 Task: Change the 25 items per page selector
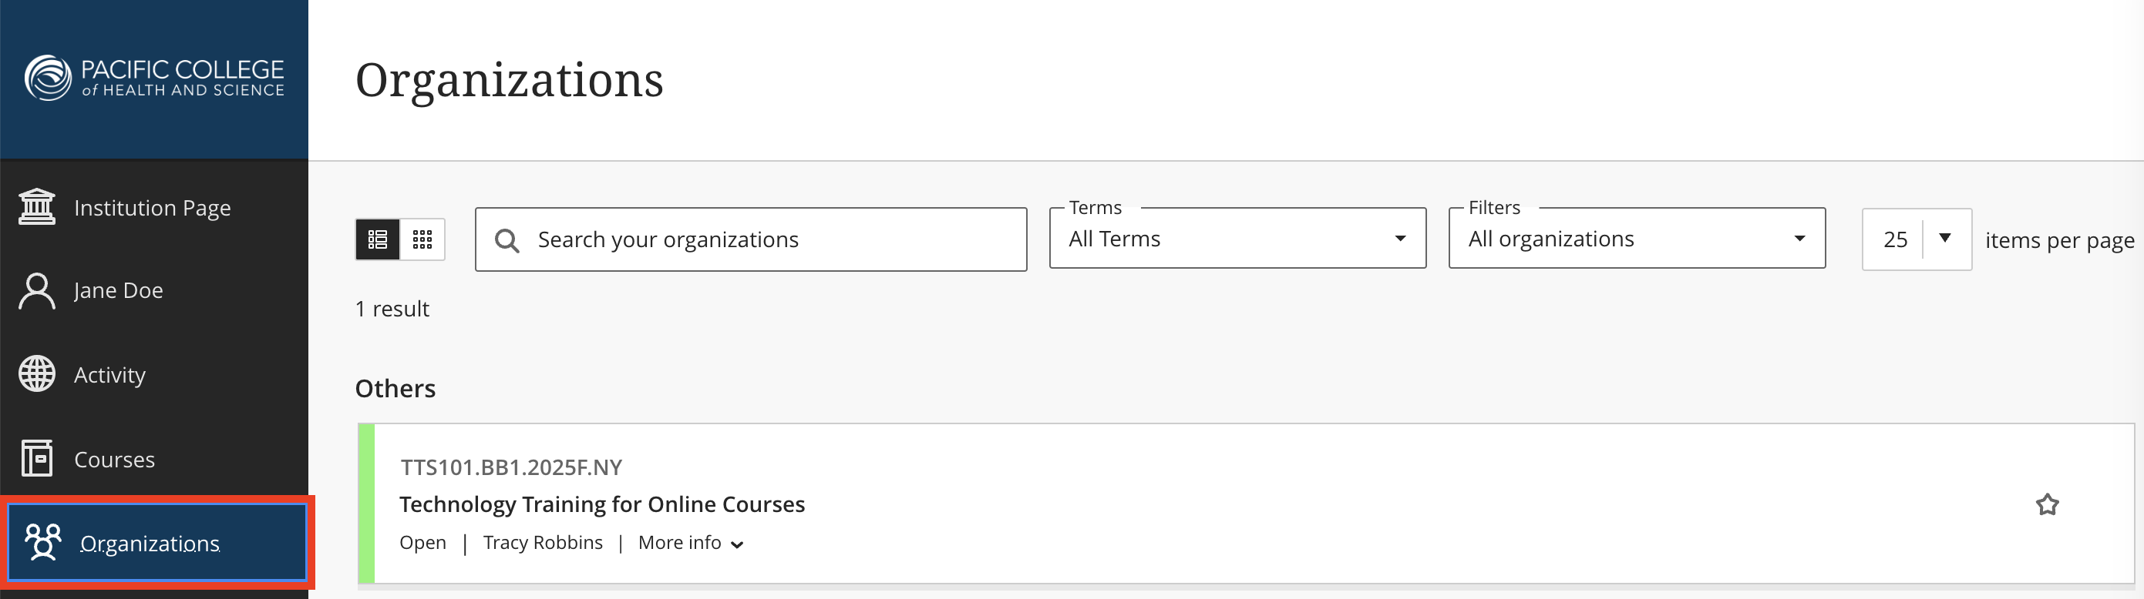[x=1916, y=239]
